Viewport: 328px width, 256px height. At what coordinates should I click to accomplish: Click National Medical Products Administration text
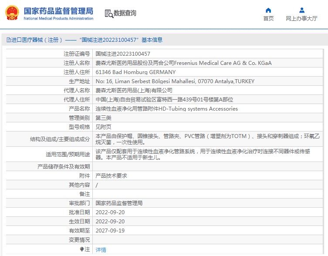[58, 18]
